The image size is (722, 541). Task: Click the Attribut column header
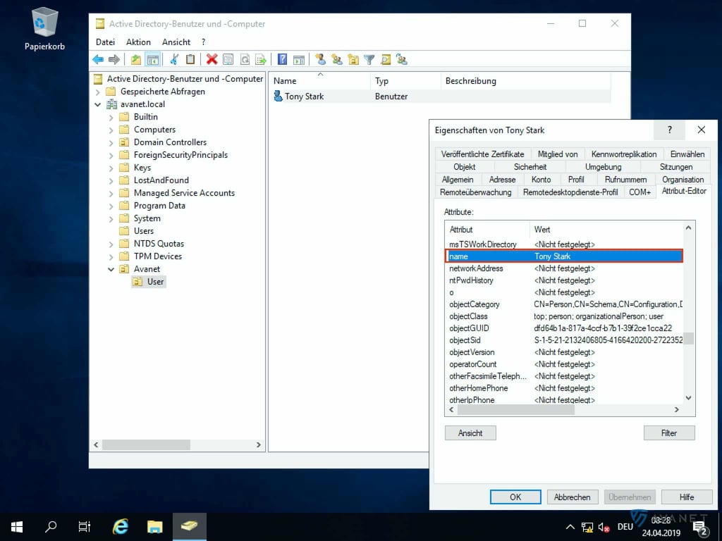[x=487, y=229]
